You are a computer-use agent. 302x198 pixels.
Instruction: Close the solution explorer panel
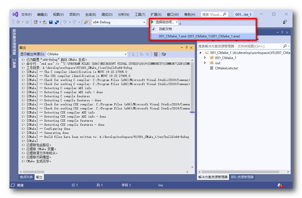pos(287,33)
